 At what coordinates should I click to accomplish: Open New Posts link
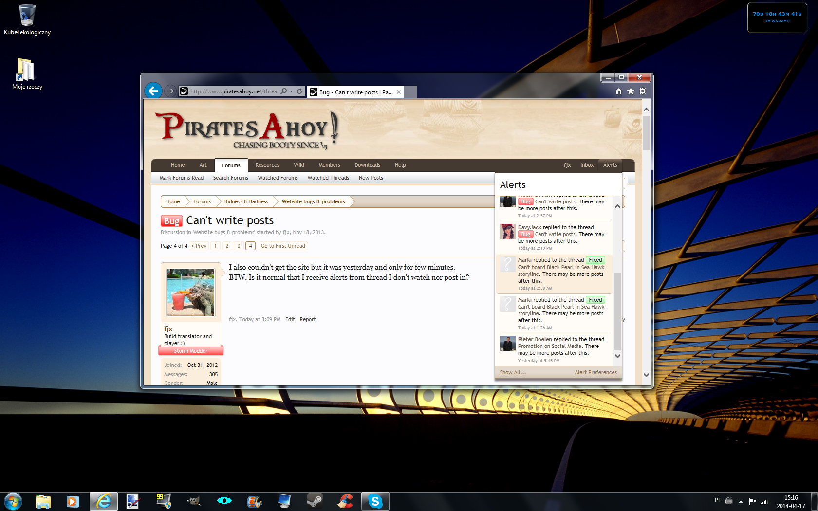click(x=371, y=178)
